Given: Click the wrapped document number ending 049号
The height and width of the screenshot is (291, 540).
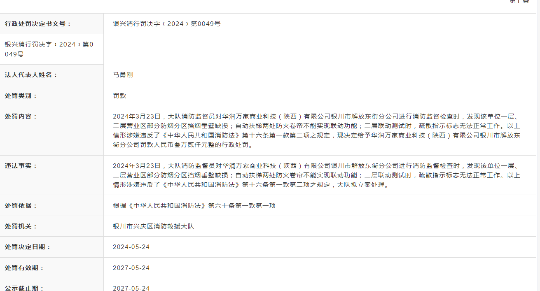Looking at the screenshot, I should pos(49,49).
